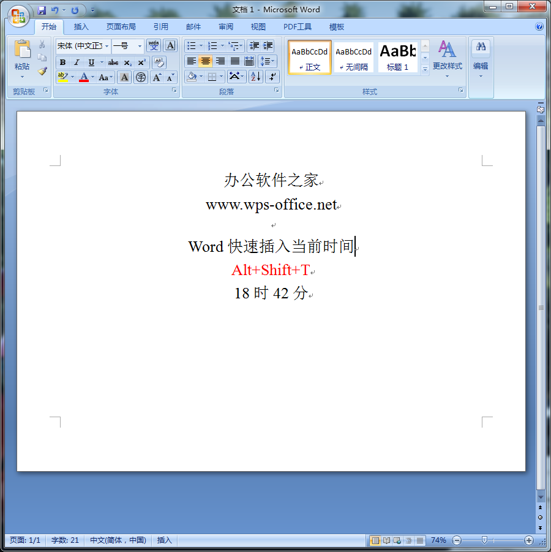The image size is (551, 552).
Task: Apply red font color
Action: coord(84,77)
